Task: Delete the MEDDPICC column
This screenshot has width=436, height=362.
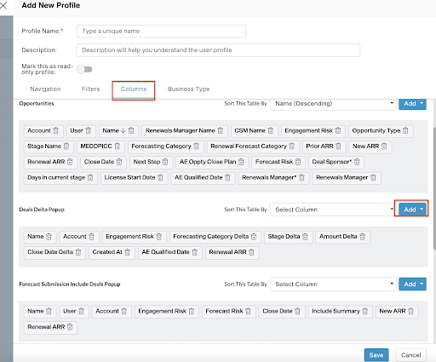Action: click(118, 147)
